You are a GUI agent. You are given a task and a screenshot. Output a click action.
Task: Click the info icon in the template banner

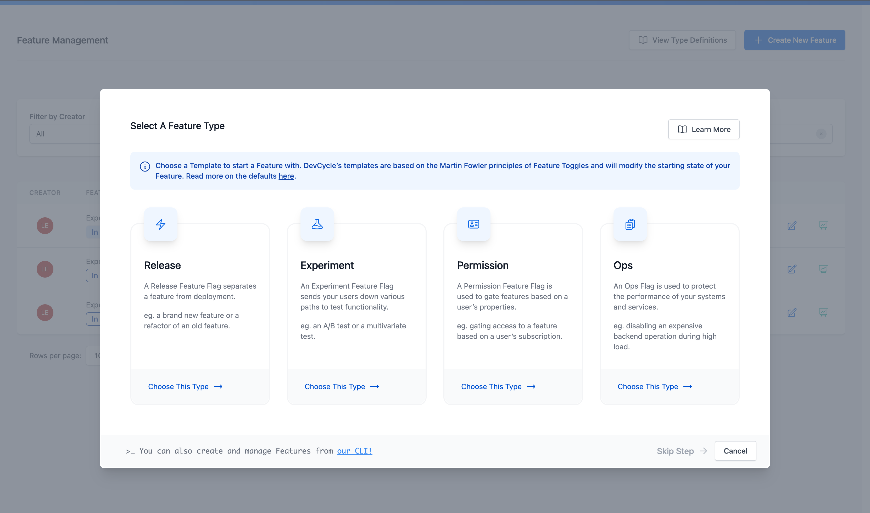pyautogui.click(x=145, y=166)
